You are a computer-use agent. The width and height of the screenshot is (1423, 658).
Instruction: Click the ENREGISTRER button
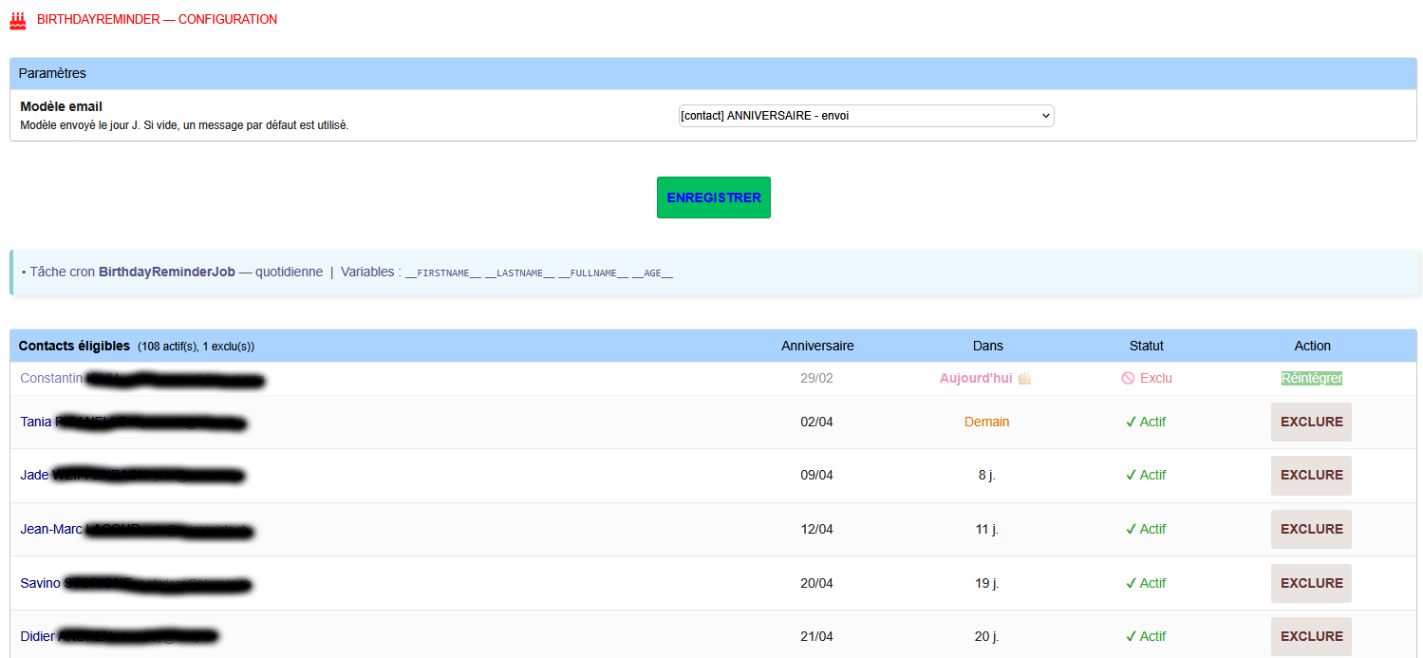tap(713, 197)
